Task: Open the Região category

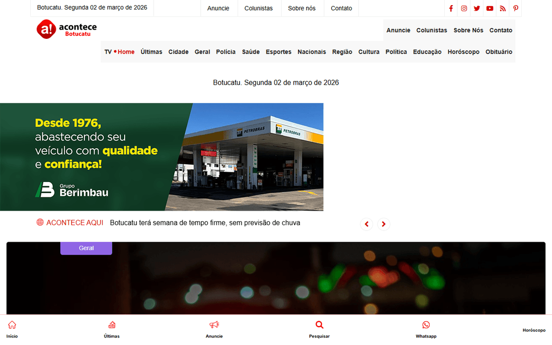Action: coord(342,52)
